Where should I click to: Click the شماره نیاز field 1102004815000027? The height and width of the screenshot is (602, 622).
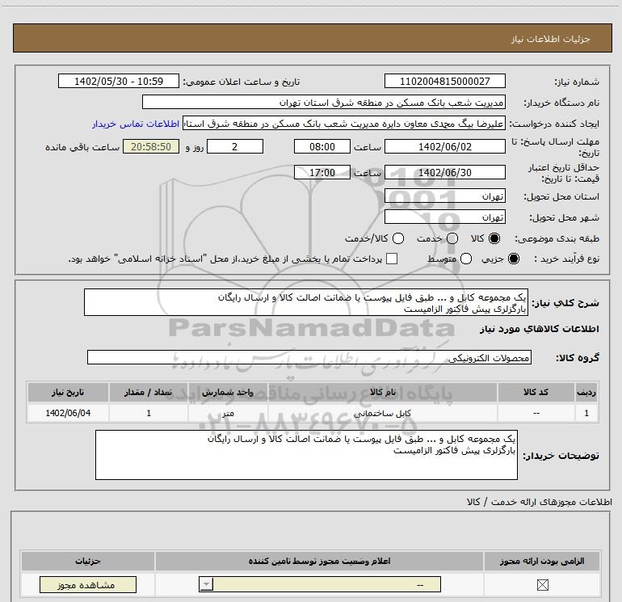point(444,81)
